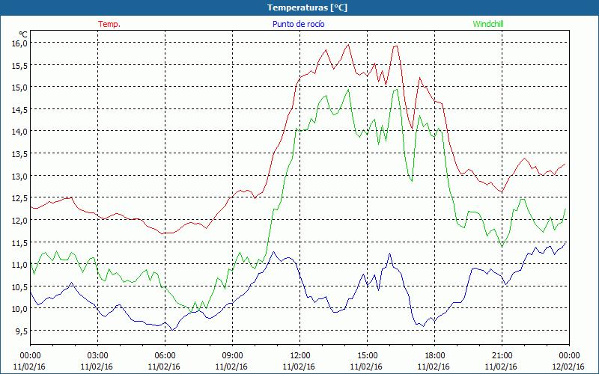Click the 18:00 time axis label
This screenshot has height=374, width=599.
(435, 356)
